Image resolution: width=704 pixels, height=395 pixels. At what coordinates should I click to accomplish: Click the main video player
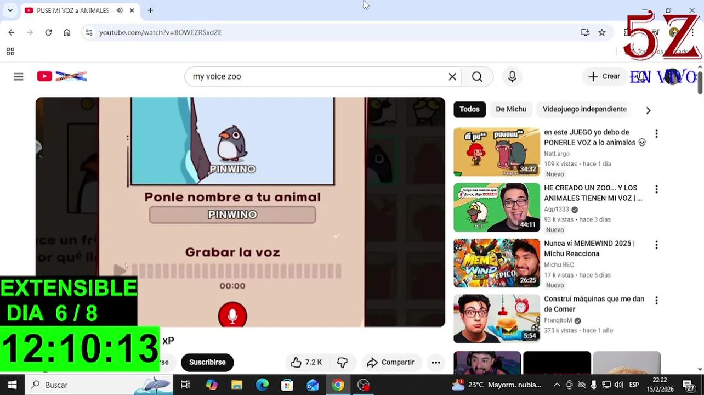(240, 212)
